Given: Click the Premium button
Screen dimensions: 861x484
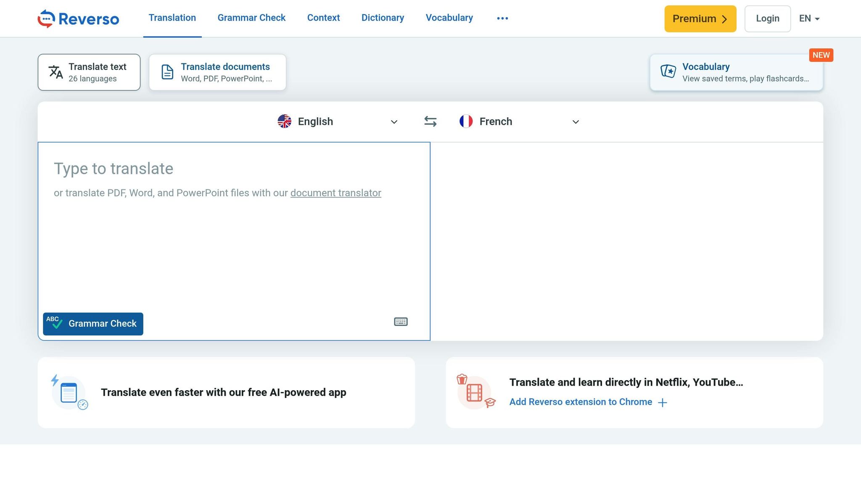Looking at the screenshot, I should point(700,18).
